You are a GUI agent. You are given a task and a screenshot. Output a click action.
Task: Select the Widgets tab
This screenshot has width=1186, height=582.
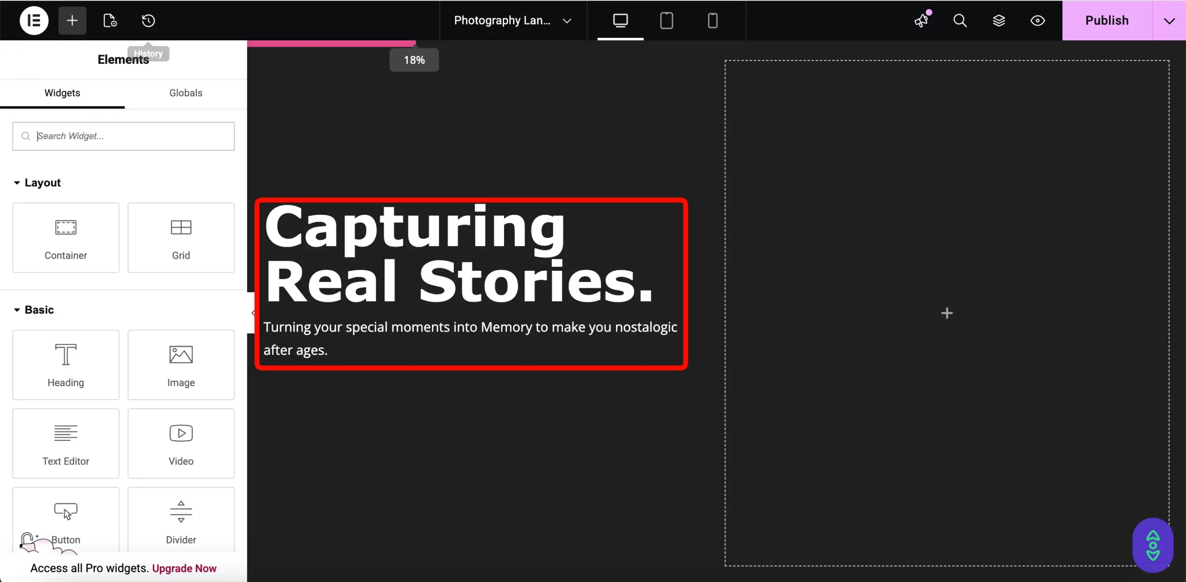62,93
